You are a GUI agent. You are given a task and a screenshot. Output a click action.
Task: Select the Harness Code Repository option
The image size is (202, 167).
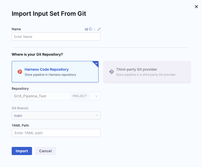(x=55, y=72)
